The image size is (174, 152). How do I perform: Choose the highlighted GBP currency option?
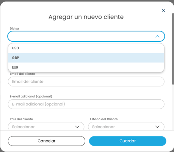(x=86, y=58)
